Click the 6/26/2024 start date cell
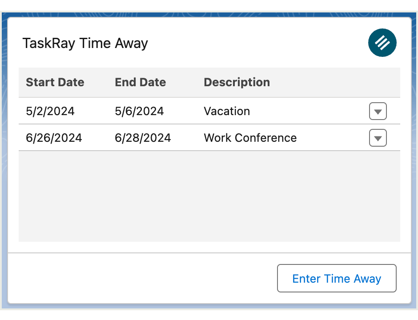 (54, 138)
